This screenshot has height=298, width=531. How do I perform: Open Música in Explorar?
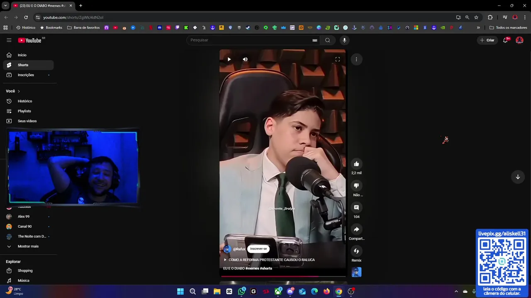click(x=28, y=281)
